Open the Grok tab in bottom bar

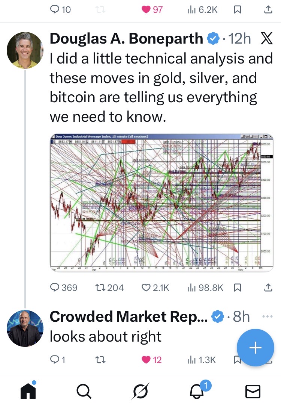tap(140, 391)
